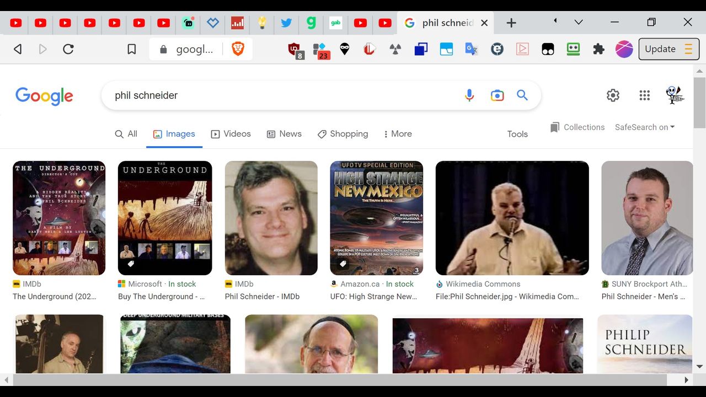Open the browser extensions puzzle icon

point(598,49)
